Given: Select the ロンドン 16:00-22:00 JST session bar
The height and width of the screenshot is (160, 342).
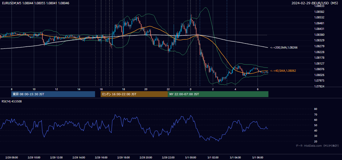Looking at the screenshot, I should click(134, 94).
